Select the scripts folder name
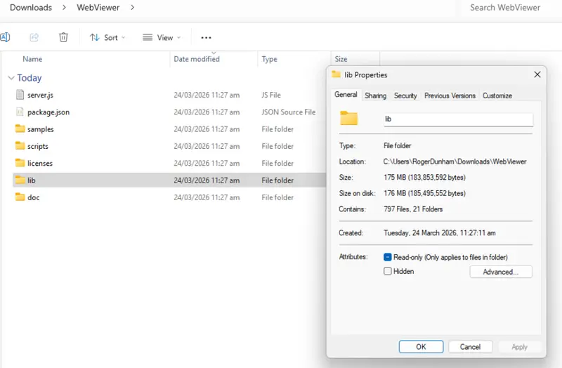This screenshot has width=562, height=368. point(38,146)
